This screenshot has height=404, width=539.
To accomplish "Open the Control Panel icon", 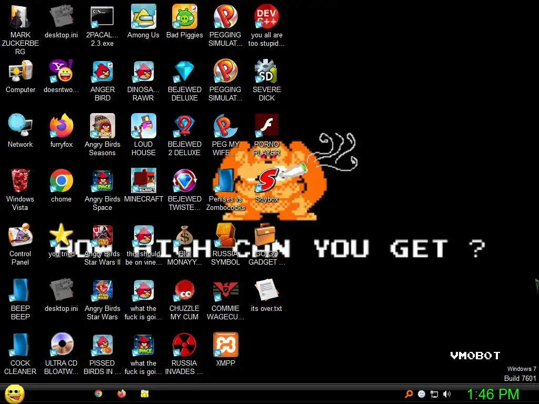I will pyautogui.click(x=21, y=235).
